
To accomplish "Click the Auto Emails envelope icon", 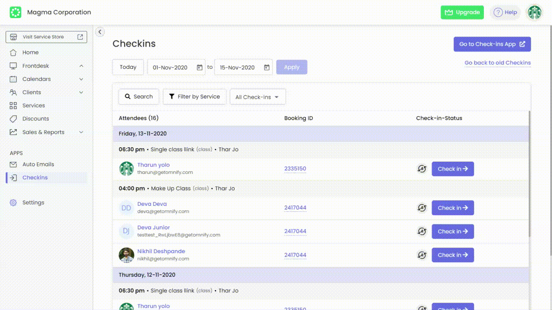I will pos(13,164).
